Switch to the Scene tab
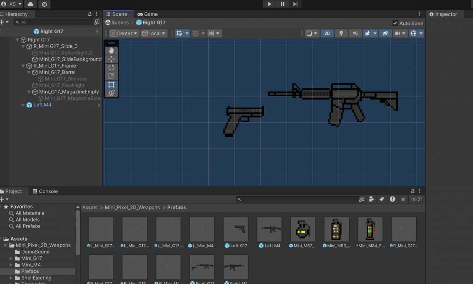This screenshot has height=284, width=473. point(116,14)
